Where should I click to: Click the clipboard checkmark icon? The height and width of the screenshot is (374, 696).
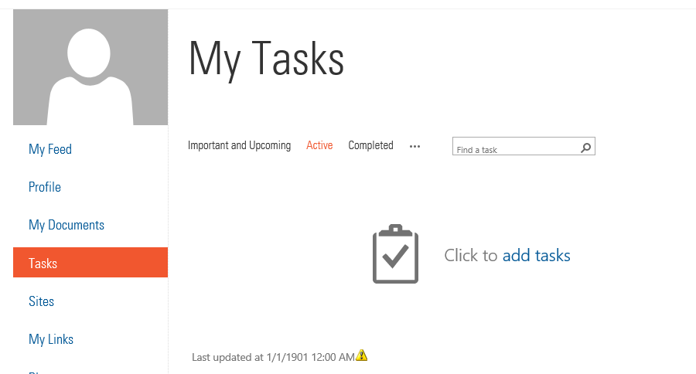coord(395,254)
